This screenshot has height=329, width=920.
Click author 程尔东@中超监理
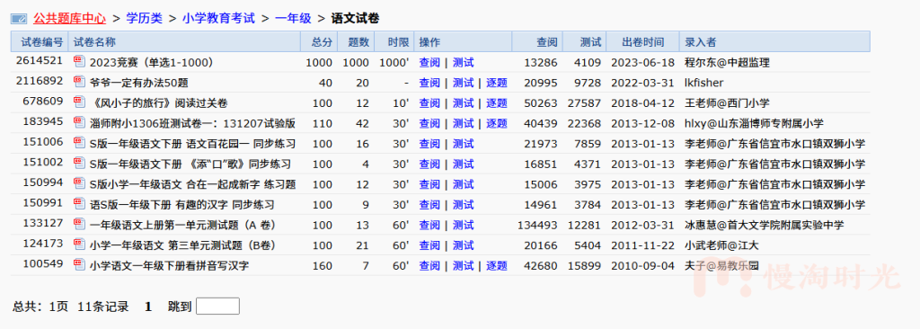coord(726,62)
